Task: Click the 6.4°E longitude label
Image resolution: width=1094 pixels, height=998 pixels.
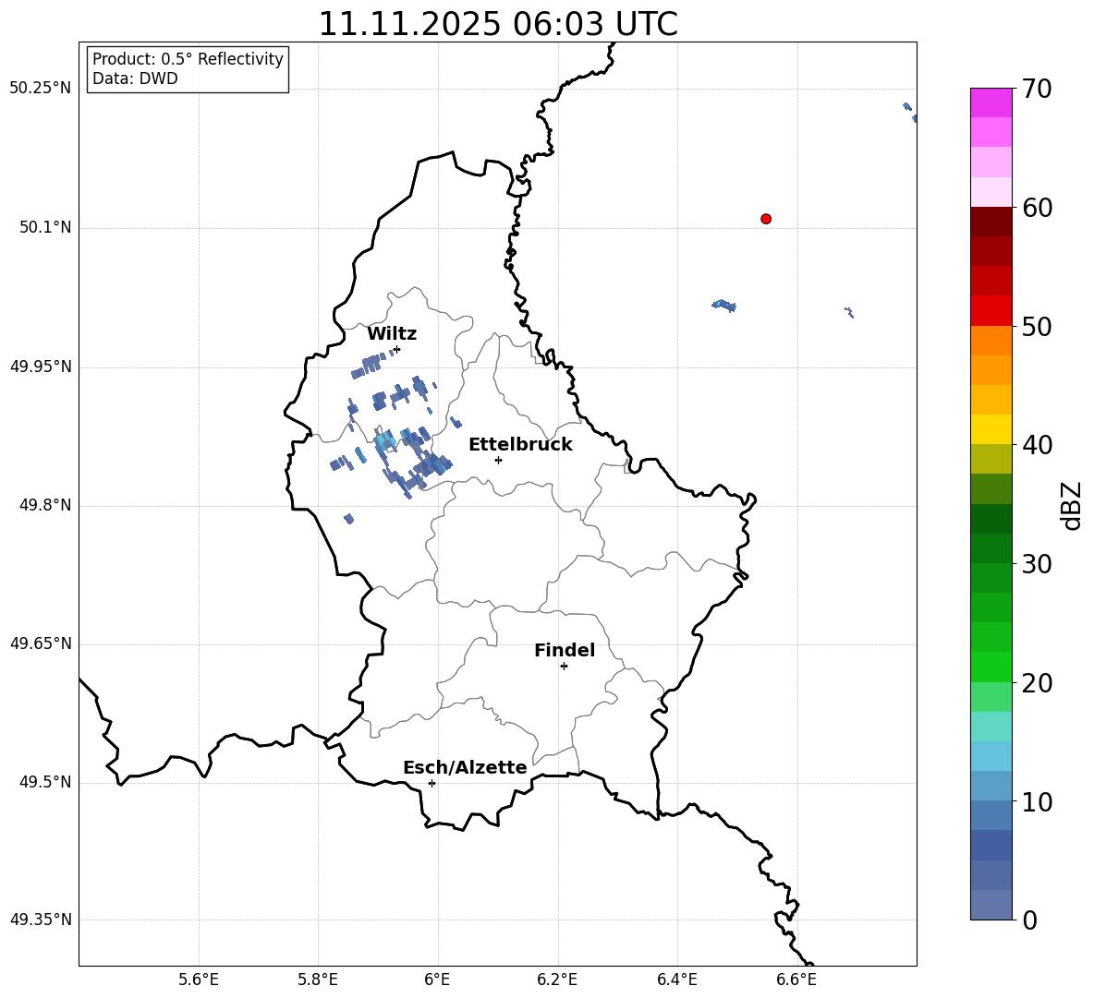Action: click(x=676, y=980)
